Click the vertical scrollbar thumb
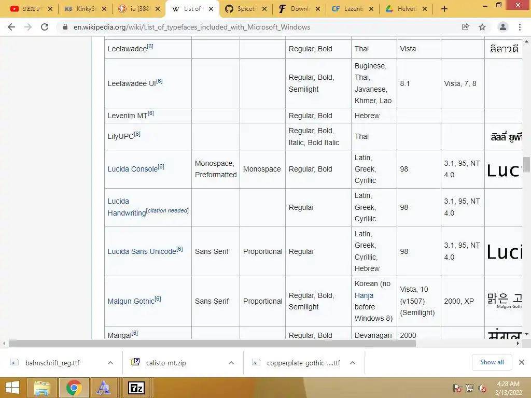Screen dimensions: 531x398 coord(526,164)
